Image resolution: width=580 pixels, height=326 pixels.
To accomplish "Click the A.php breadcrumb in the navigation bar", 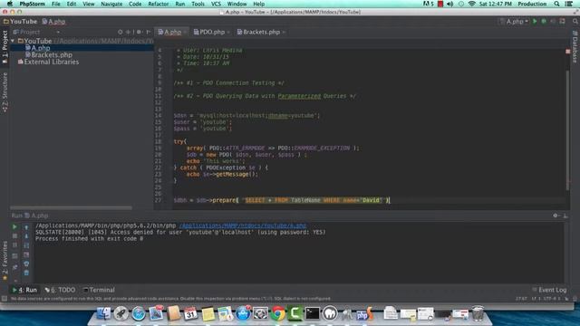I will coord(53,22).
